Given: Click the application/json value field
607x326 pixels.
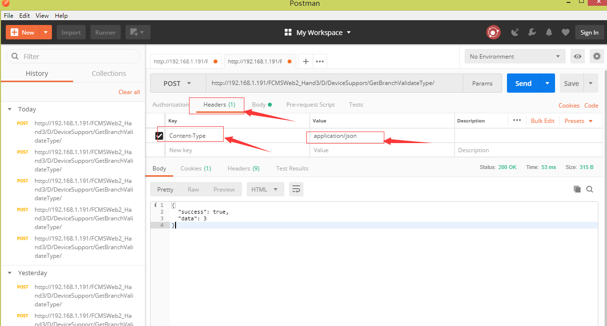Looking at the screenshot, I should coord(382,136).
